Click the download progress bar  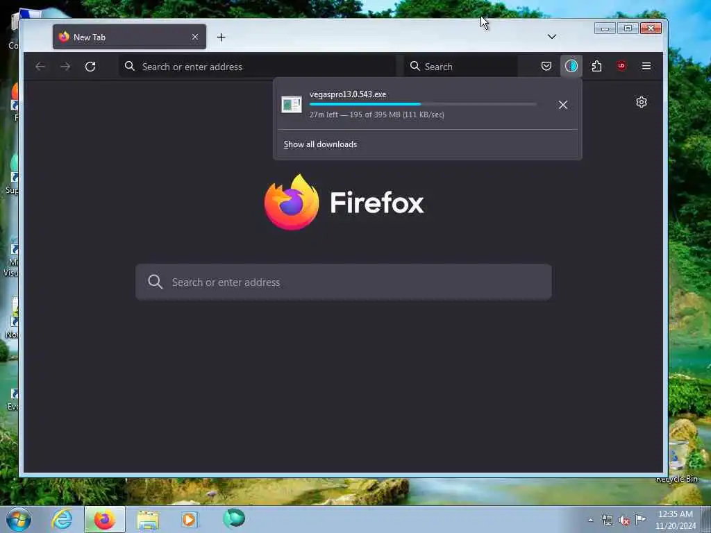click(x=423, y=104)
